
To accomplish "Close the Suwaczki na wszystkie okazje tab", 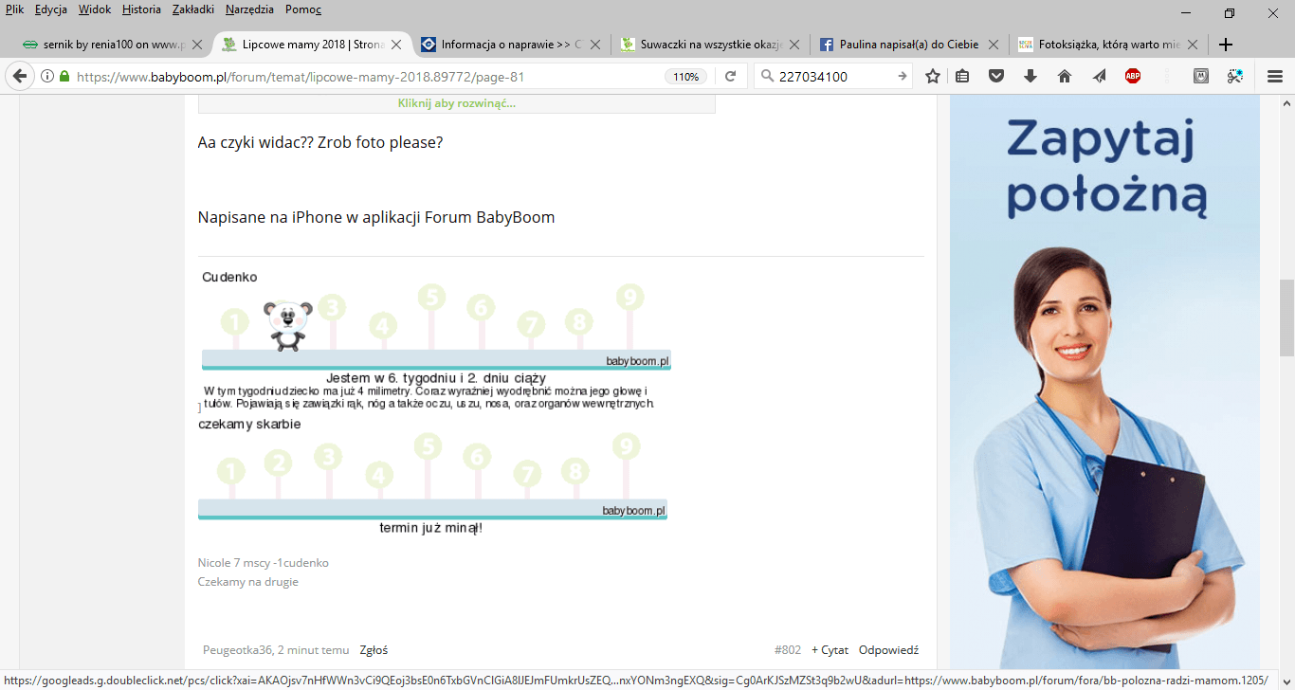I will pyautogui.click(x=793, y=45).
